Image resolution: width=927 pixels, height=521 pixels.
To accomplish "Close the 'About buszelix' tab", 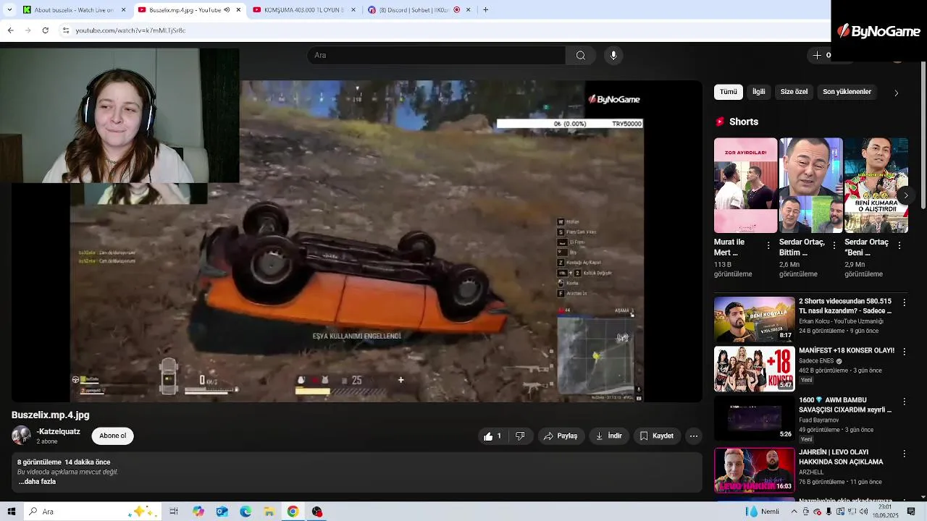I will click(123, 9).
